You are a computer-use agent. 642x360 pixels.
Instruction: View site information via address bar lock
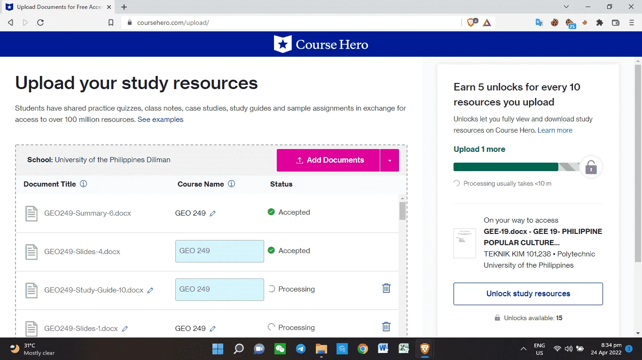click(x=130, y=22)
